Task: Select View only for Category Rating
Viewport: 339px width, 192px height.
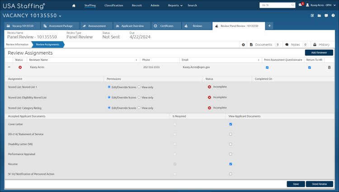Action: (139, 108)
